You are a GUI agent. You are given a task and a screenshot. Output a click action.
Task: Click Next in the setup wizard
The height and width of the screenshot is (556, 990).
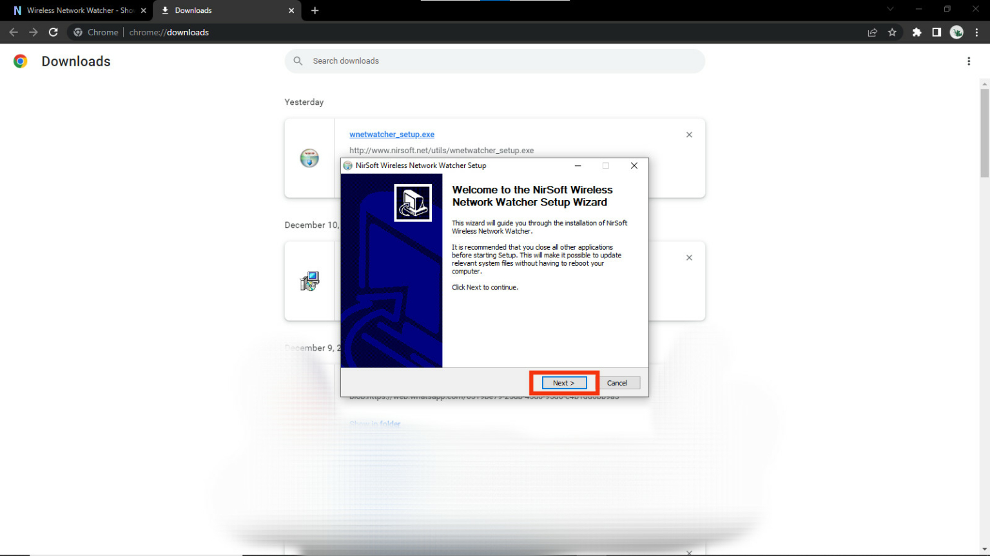[564, 383]
